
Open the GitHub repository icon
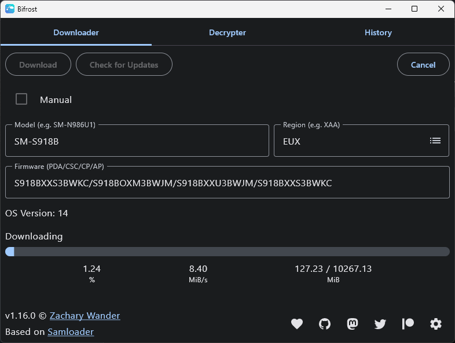(x=325, y=324)
